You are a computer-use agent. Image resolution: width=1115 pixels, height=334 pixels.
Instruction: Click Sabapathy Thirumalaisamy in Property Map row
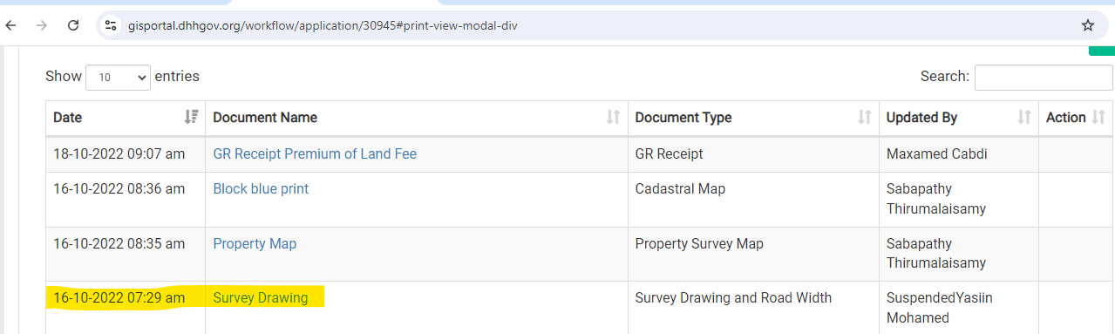point(959,254)
